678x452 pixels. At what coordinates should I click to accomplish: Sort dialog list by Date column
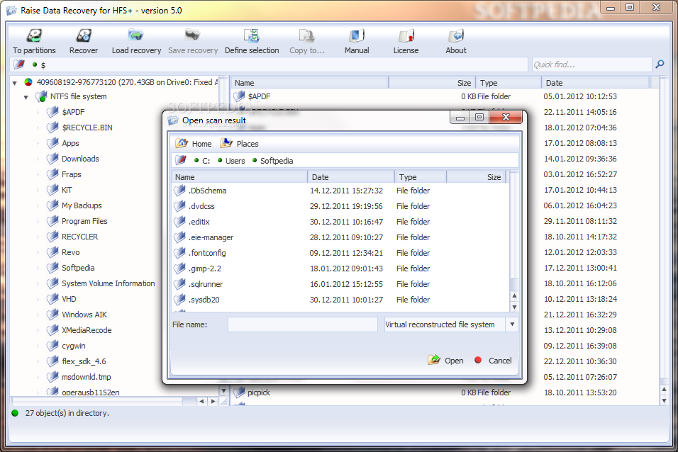(x=351, y=176)
